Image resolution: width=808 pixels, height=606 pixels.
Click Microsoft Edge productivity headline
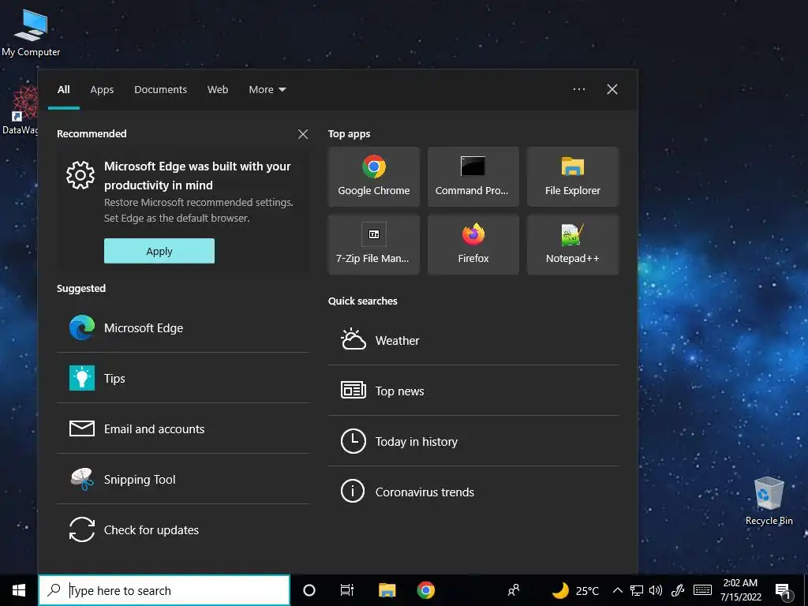198,176
